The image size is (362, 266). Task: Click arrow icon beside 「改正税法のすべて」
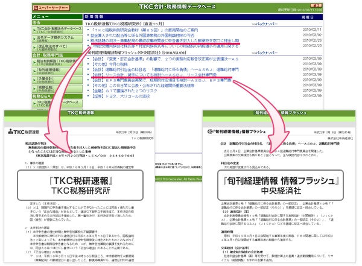[x=34, y=48]
